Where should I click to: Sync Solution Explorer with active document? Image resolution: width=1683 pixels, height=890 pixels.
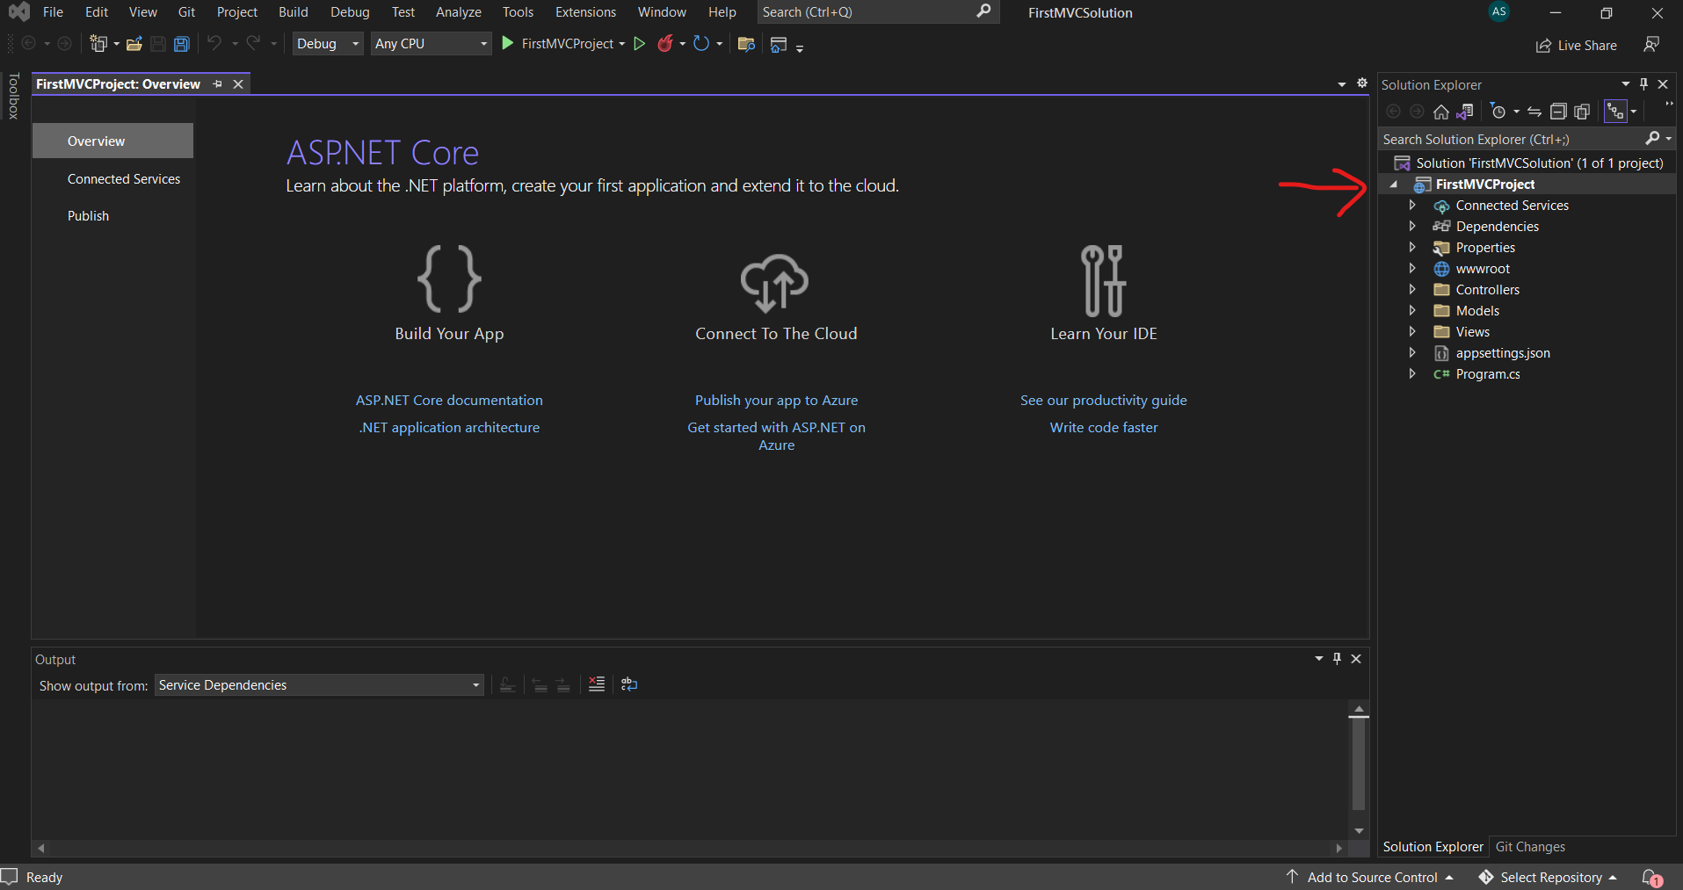[1534, 112]
